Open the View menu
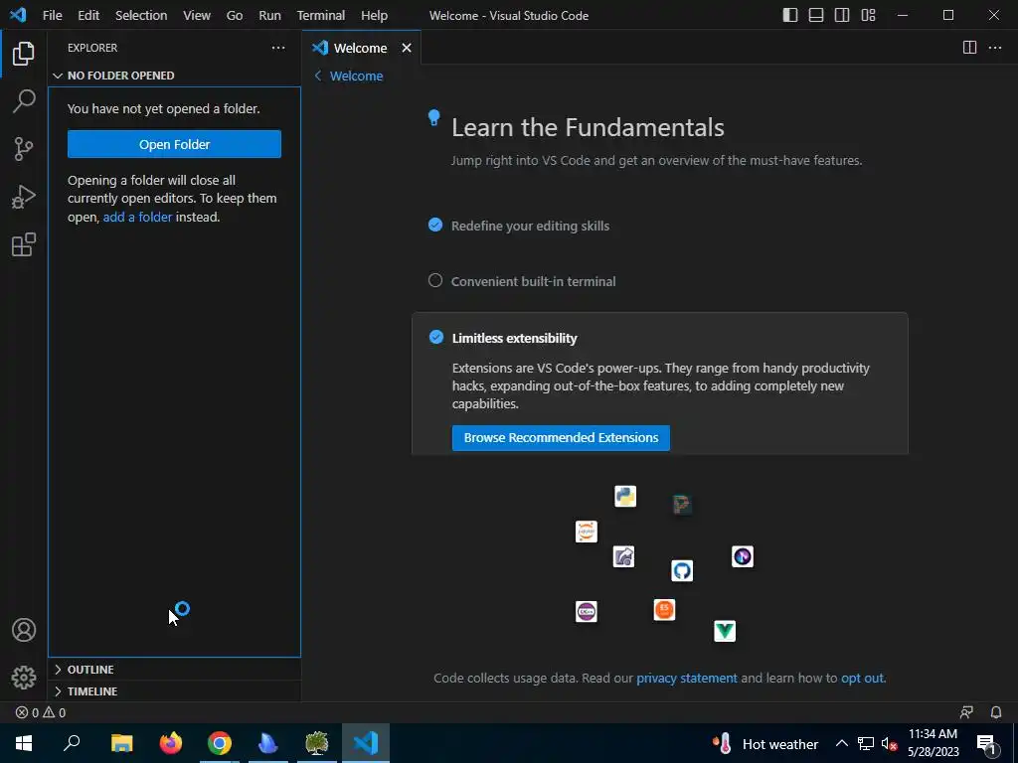Viewport: 1018px width, 763px height. (x=197, y=15)
